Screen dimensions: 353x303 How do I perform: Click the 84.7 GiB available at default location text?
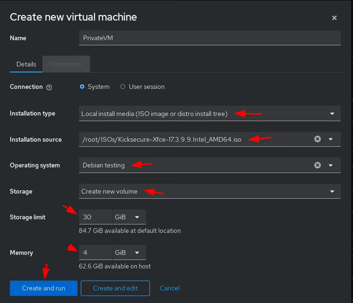(130, 231)
